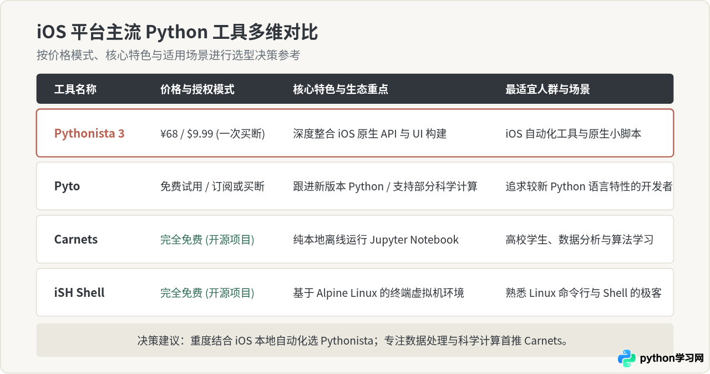Click '追求较新 Python 语言特性的开发者'
710x374 pixels.
click(x=589, y=186)
